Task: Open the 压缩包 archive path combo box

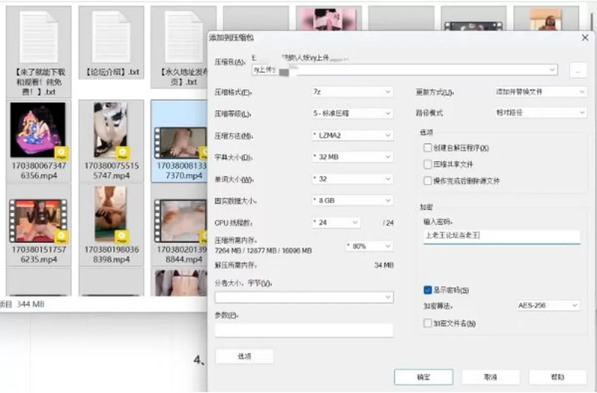Action: coord(405,70)
